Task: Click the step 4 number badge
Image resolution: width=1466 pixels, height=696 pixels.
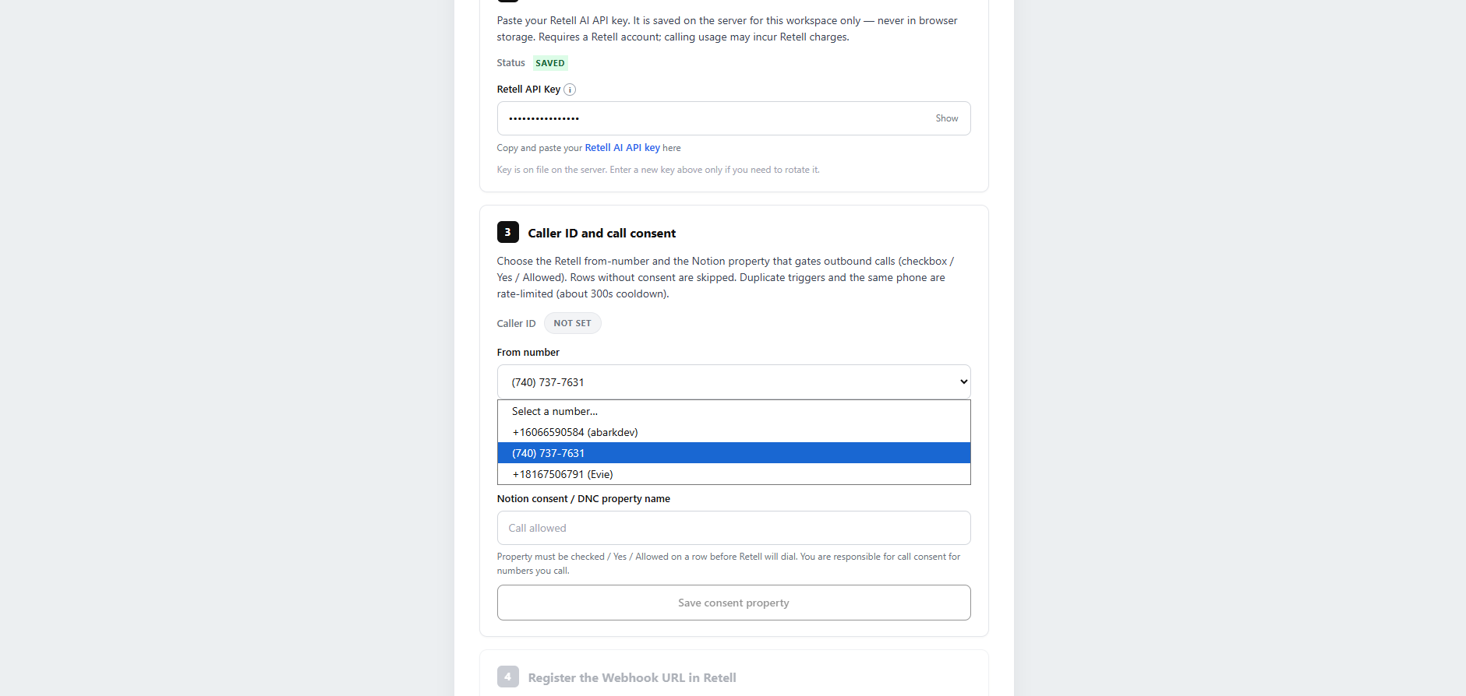Action: [x=508, y=677]
